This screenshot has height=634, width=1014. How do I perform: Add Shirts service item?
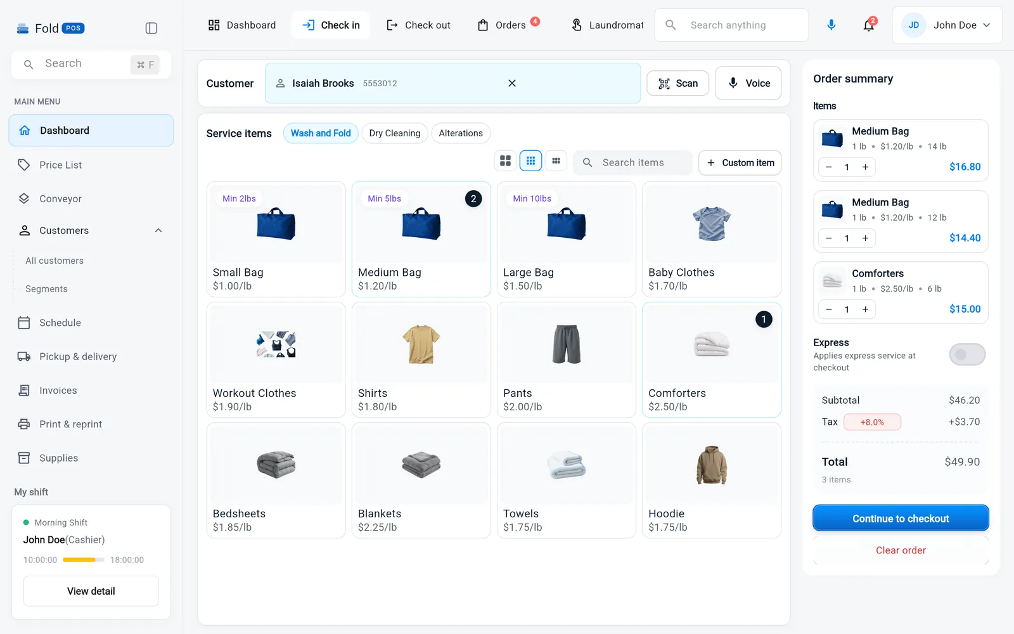421,359
